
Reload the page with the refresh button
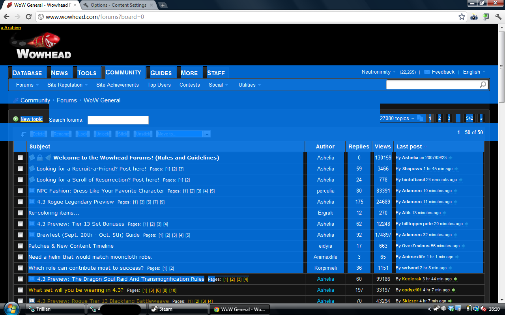click(x=28, y=17)
